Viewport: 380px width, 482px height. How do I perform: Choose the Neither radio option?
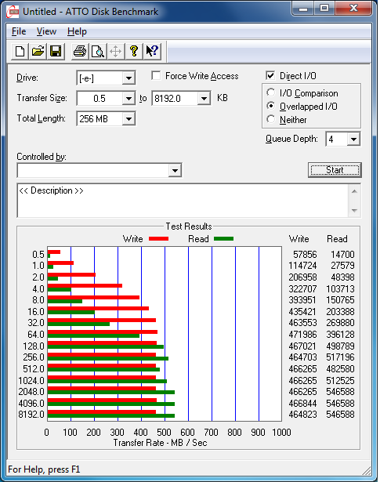coord(270,119)
